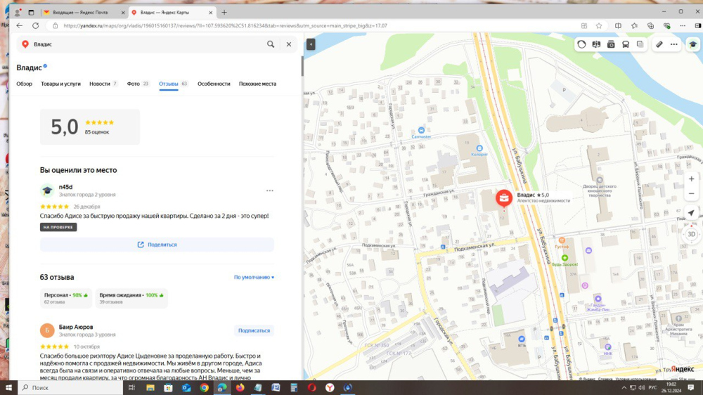The image size is (703, 395).
Task: Open the routes icon on the map toolbar
Action: point(596,44)
